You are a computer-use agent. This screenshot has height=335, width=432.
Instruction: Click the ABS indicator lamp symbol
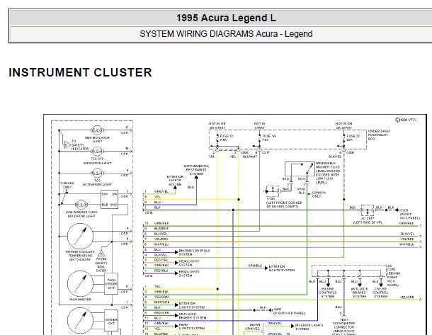[x=97, y=130]
